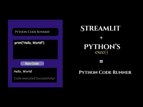Click the 'Hello, World!' output line
The width and height of the screenshot is (143, 107).
(23, 71)
